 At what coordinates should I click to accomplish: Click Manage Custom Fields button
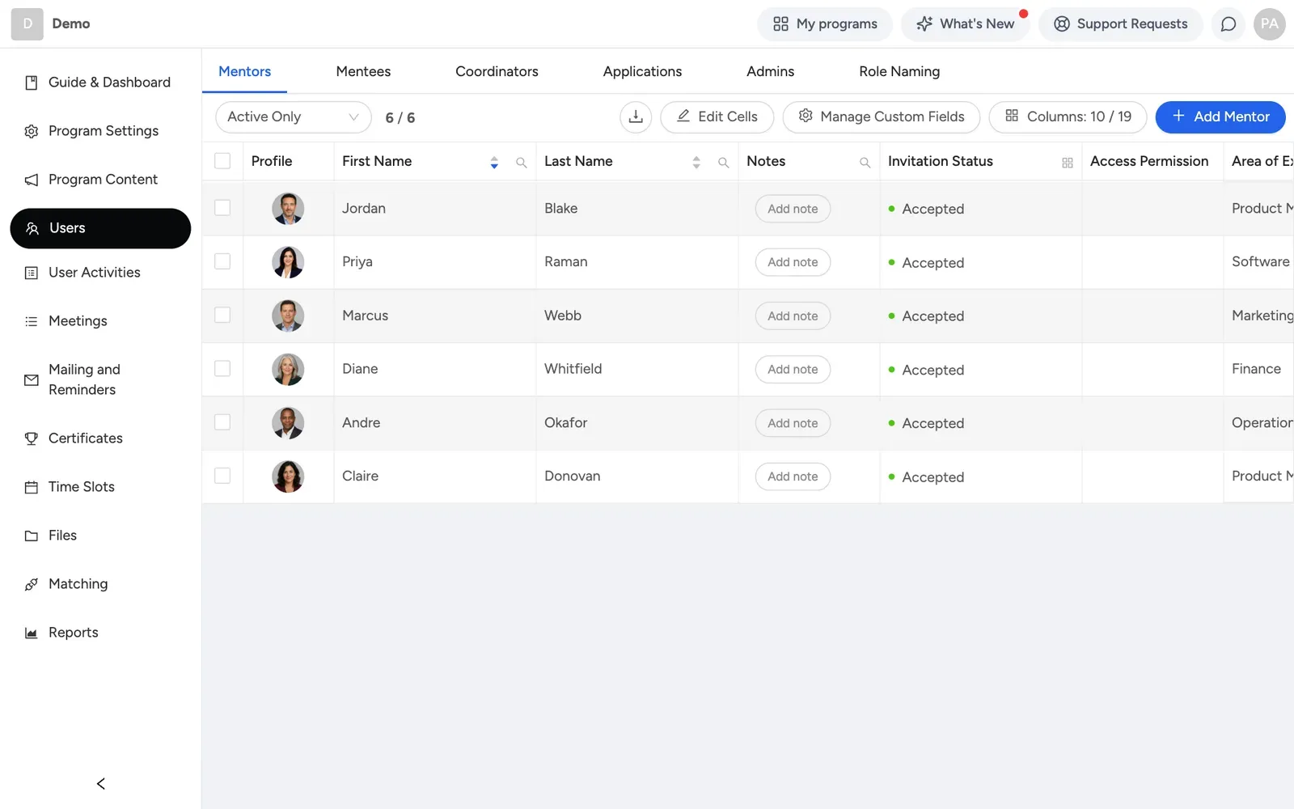coord(882,116)
